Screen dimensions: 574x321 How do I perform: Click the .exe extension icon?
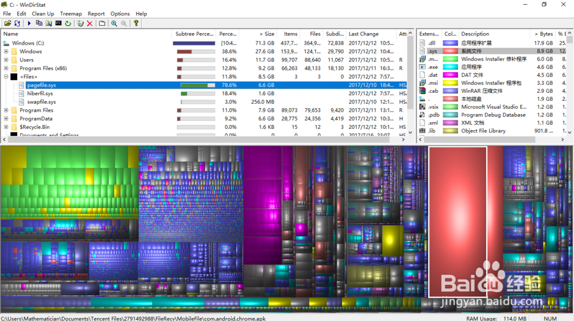click(x=422, y=67)
